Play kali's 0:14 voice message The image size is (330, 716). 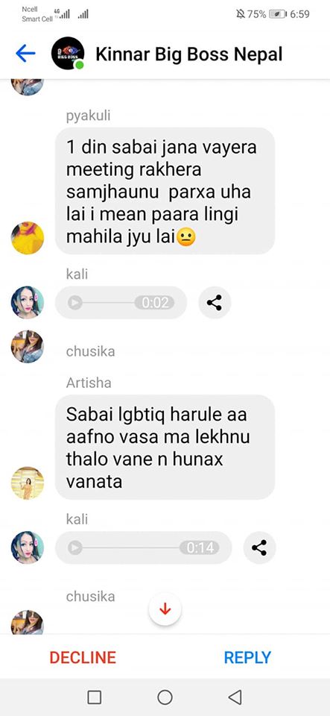click(75, 547)
